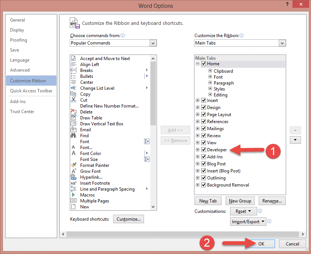Click the horizontal scrollbar right arrow
Screen dimensions: 311x254
click(x=303, y=234)
